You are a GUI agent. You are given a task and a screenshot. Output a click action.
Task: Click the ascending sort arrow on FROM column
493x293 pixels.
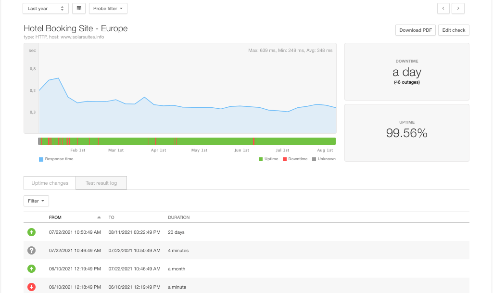coord(99,217)
